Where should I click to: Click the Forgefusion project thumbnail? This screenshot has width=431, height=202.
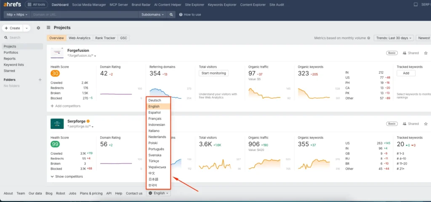click(57, 53)
